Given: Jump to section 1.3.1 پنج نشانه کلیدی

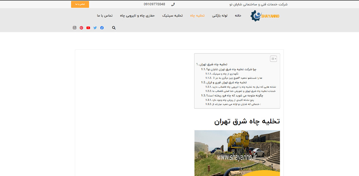Looking at the screenshot, I should (x=230, y=100).
